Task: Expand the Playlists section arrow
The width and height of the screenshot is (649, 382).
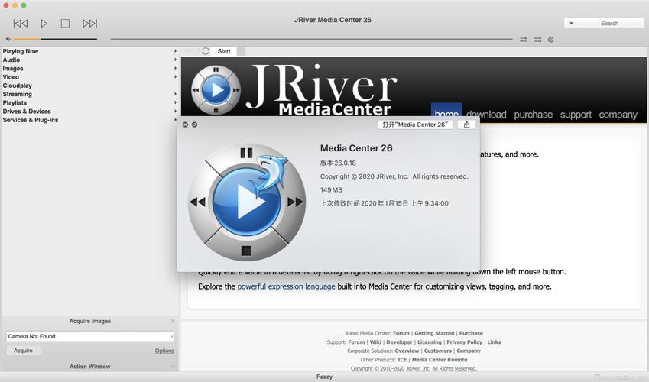Action: click(176, 102)
